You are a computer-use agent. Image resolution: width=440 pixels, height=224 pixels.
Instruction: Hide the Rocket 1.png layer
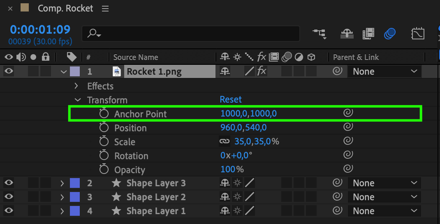[9, 71]
